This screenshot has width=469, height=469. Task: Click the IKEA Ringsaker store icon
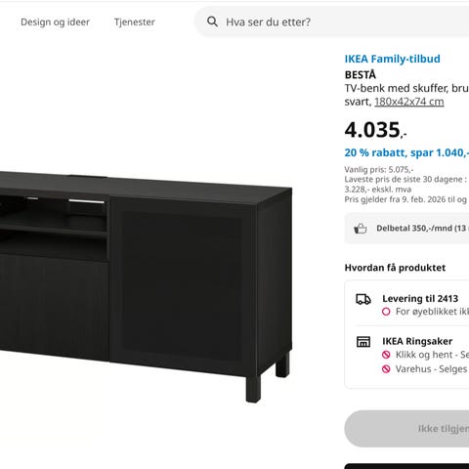click(363, 342)
